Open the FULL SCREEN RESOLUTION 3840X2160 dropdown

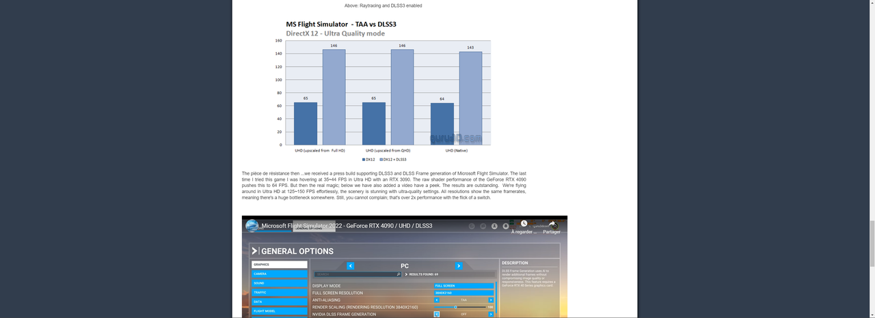[464, 293]
